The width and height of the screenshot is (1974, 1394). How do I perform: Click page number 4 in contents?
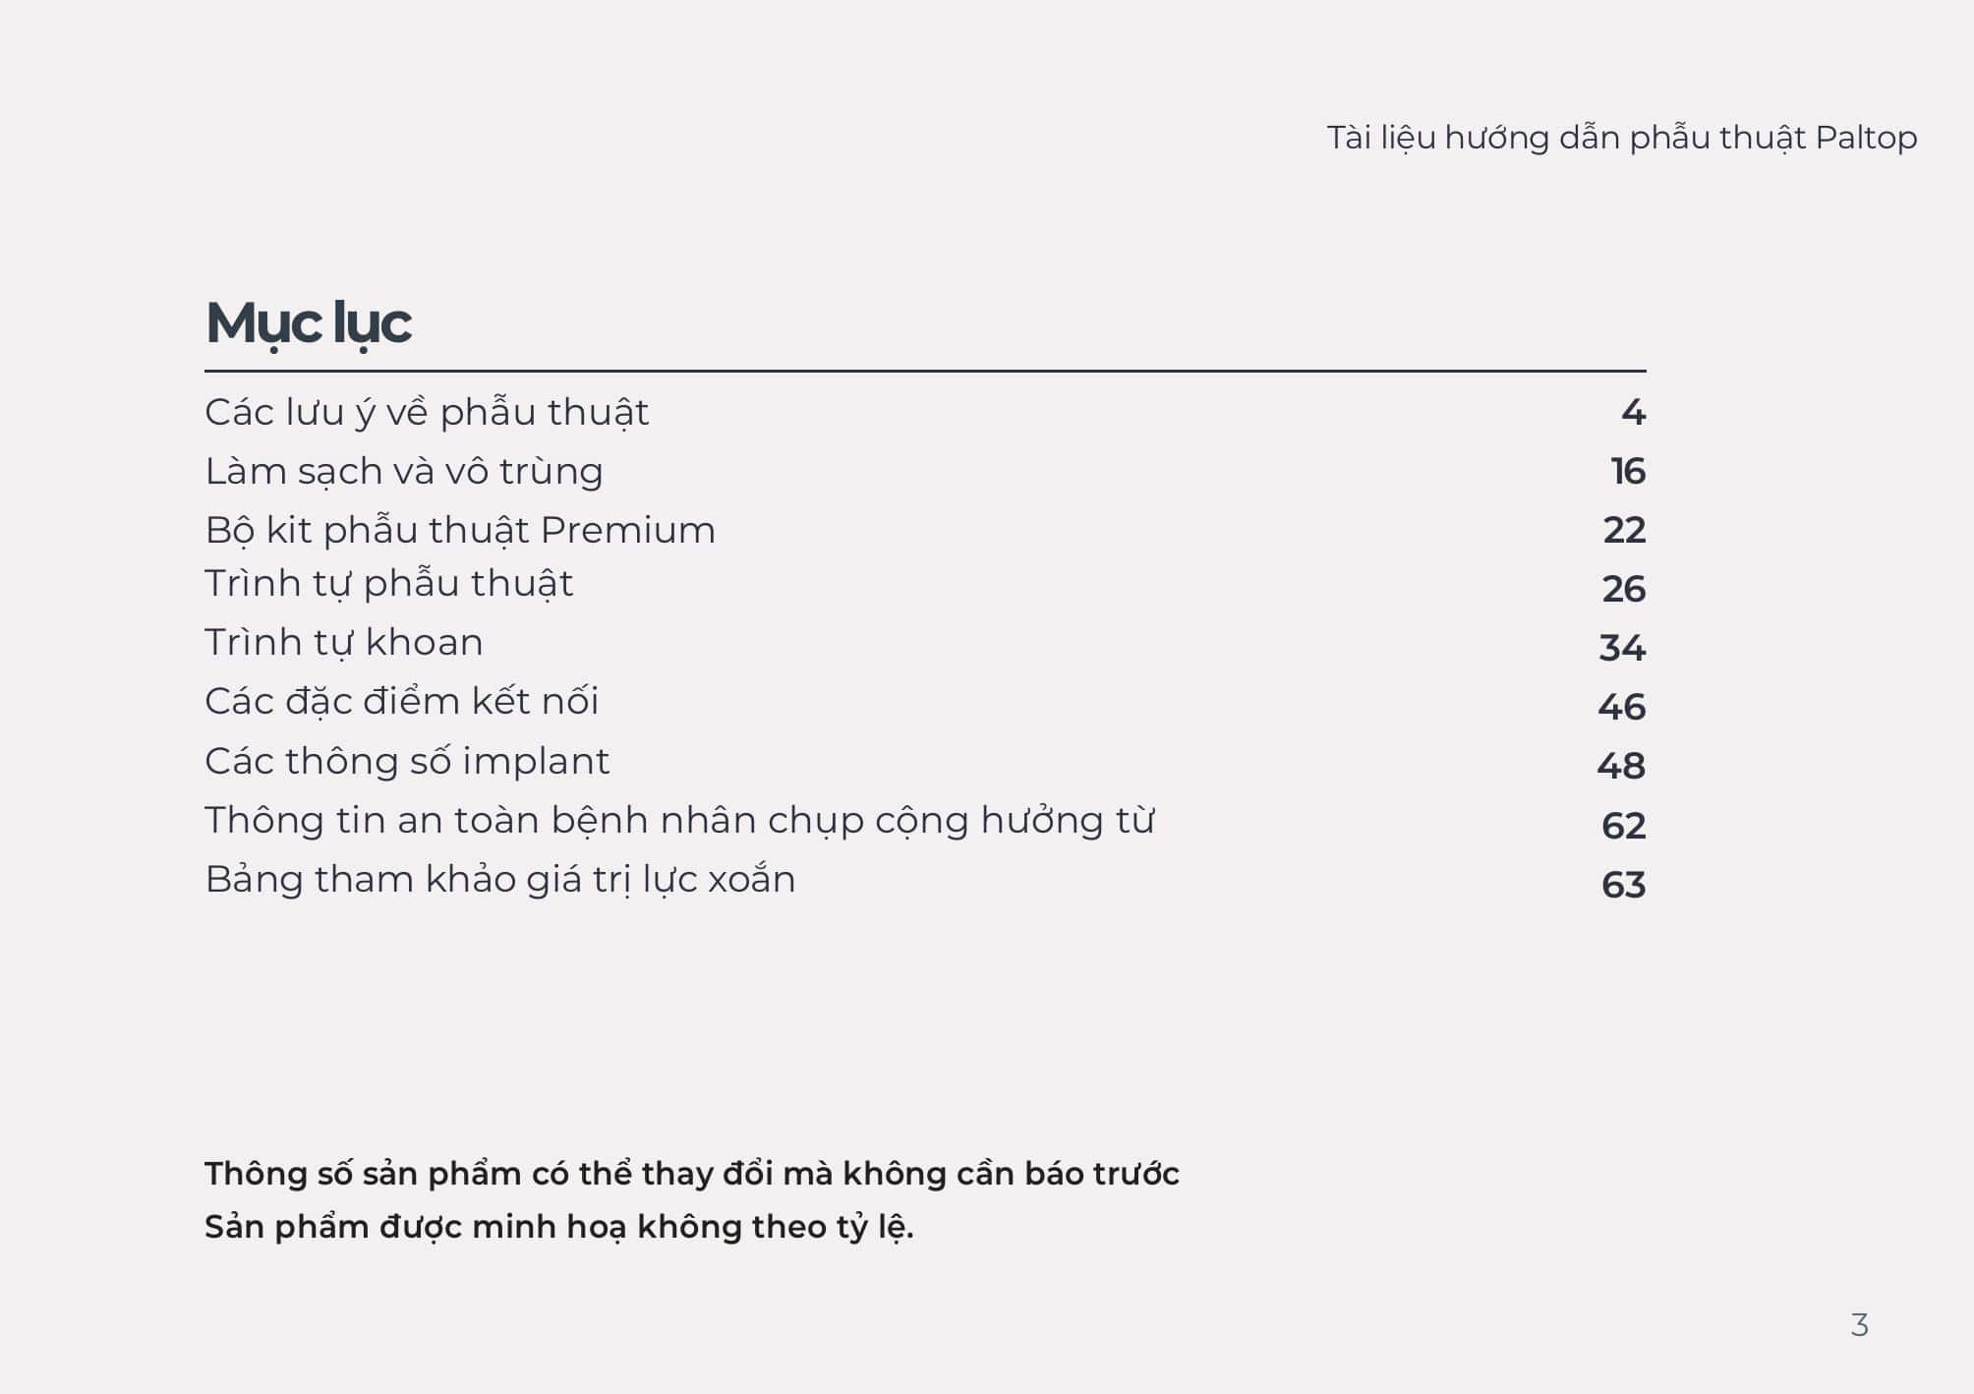click(x=1633, y=413)
